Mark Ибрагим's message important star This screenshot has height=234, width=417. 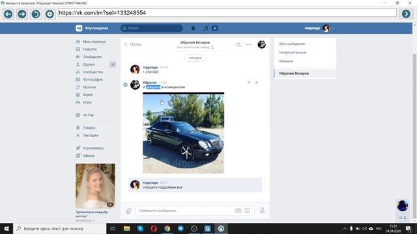(x=257, y=83)
